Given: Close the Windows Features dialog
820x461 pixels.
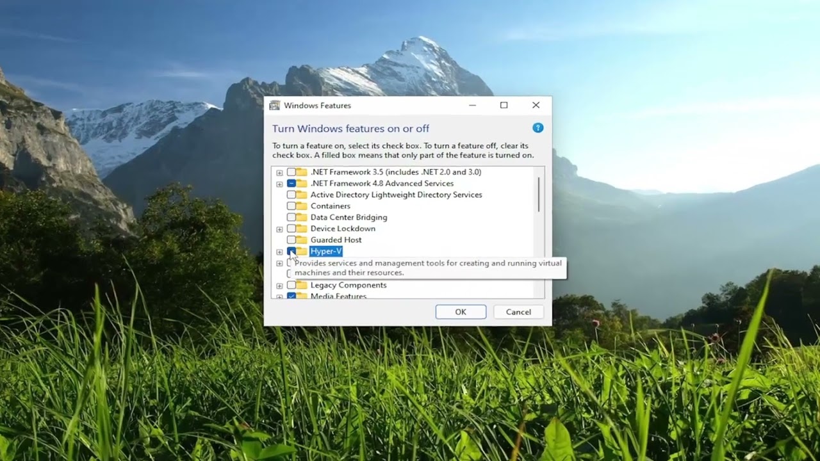Looking at the screenshot, I should coord(536,105).
